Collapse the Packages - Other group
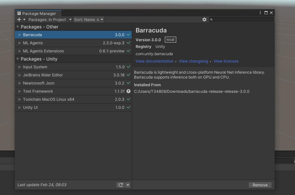 coord(18,27)
